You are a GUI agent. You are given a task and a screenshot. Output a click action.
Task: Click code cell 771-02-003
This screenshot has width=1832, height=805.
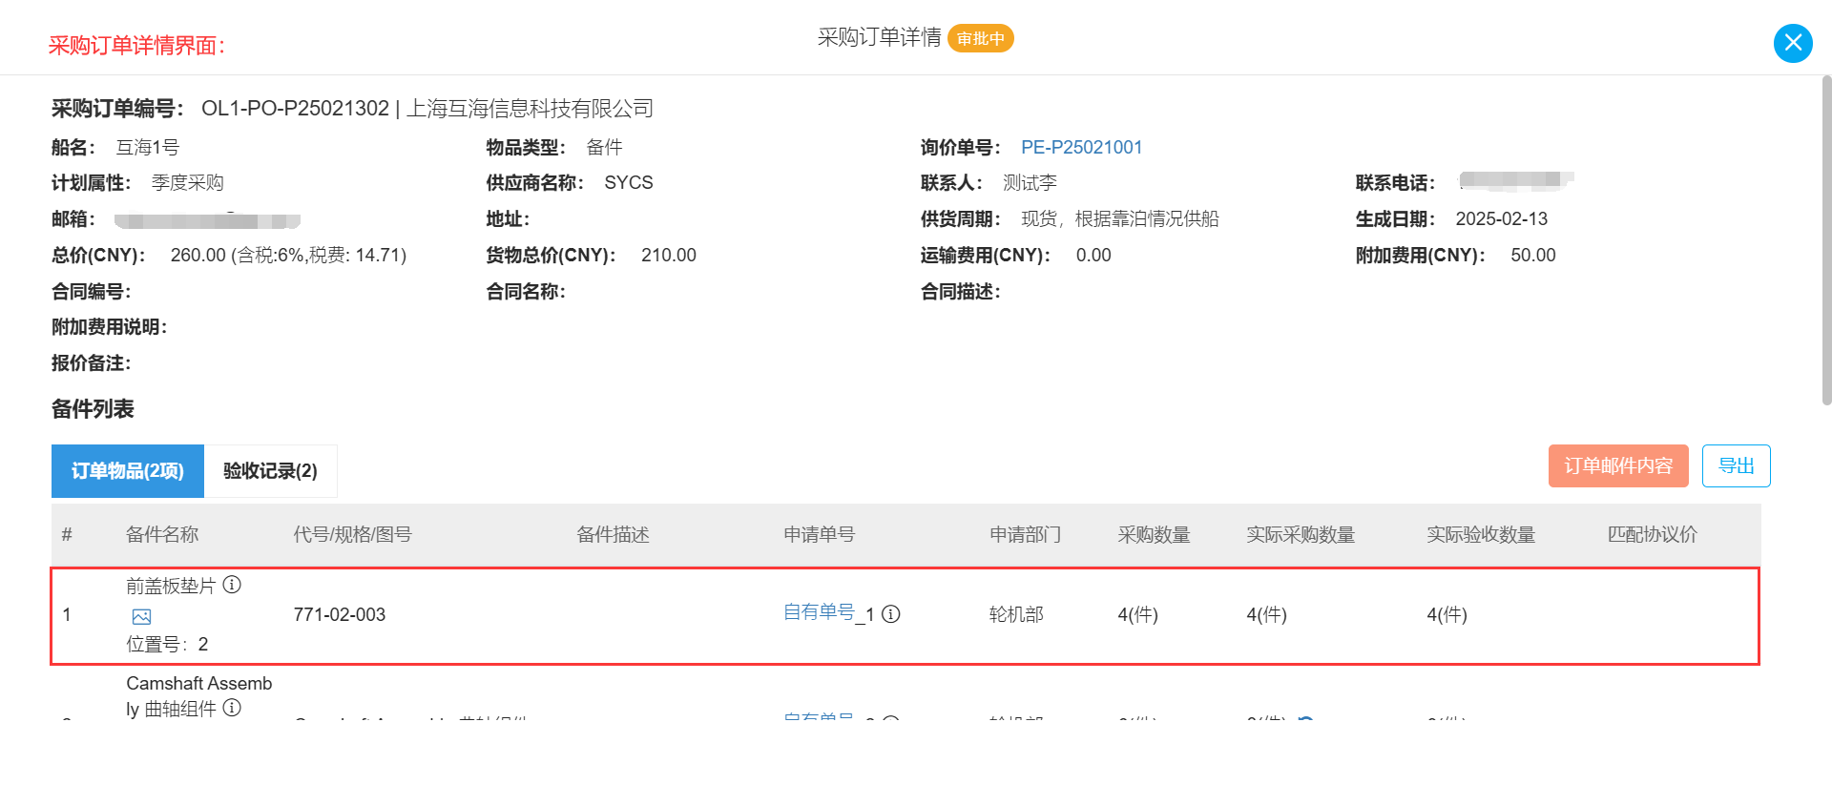pos(340,615)
